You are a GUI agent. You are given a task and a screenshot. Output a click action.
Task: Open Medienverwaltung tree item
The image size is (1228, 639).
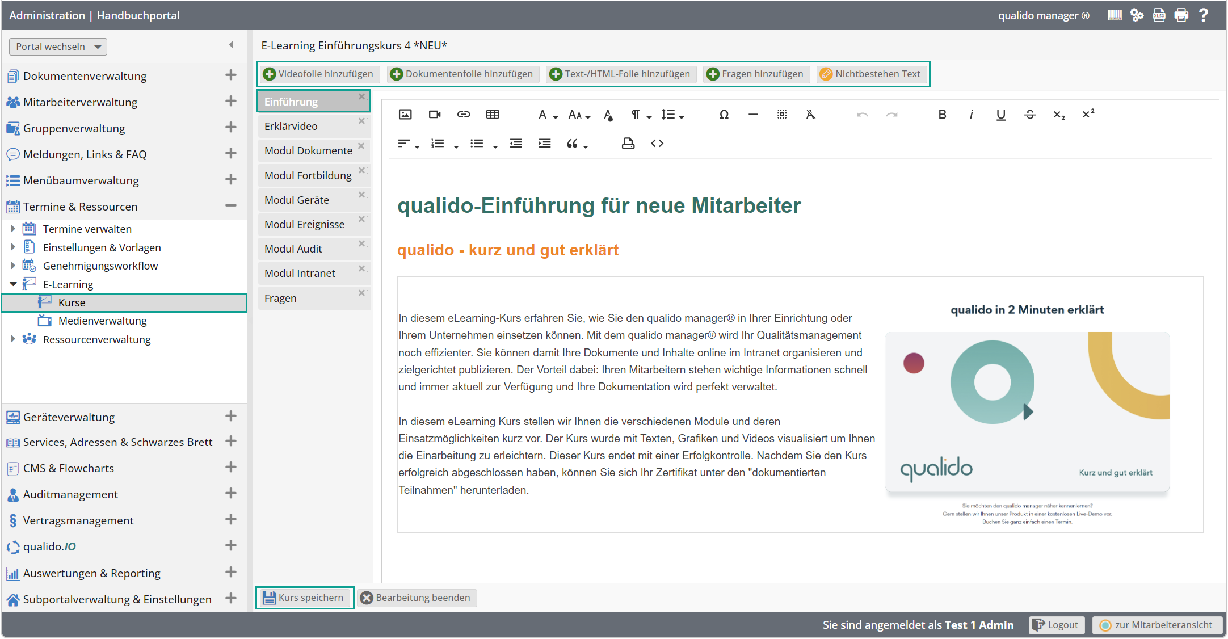[102, 321]
